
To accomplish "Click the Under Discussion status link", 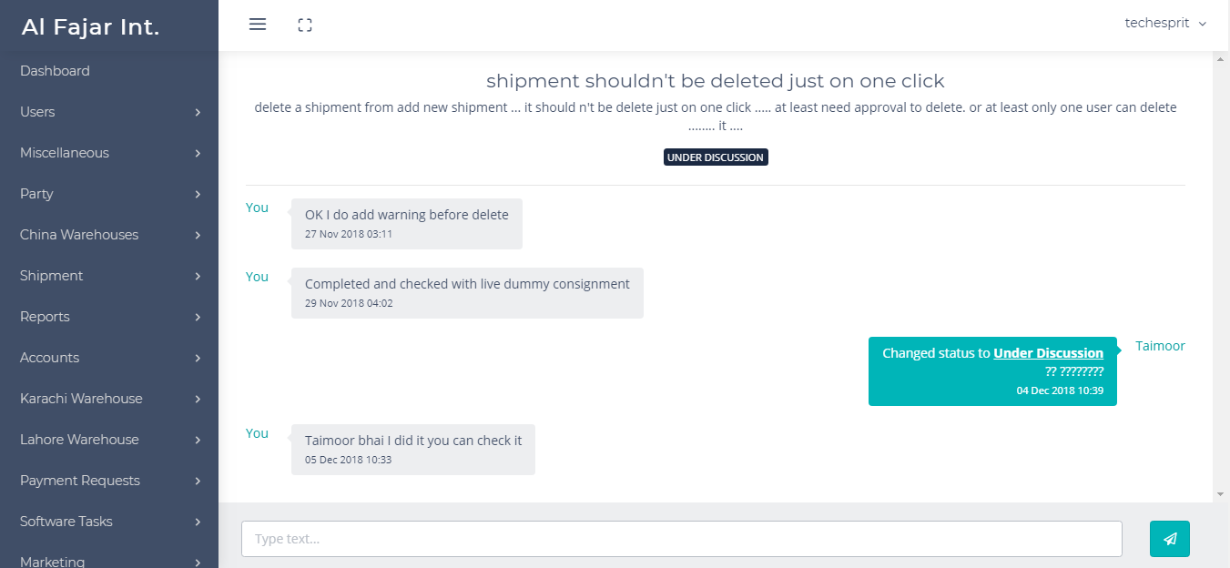I will (x=1048, y=353).
